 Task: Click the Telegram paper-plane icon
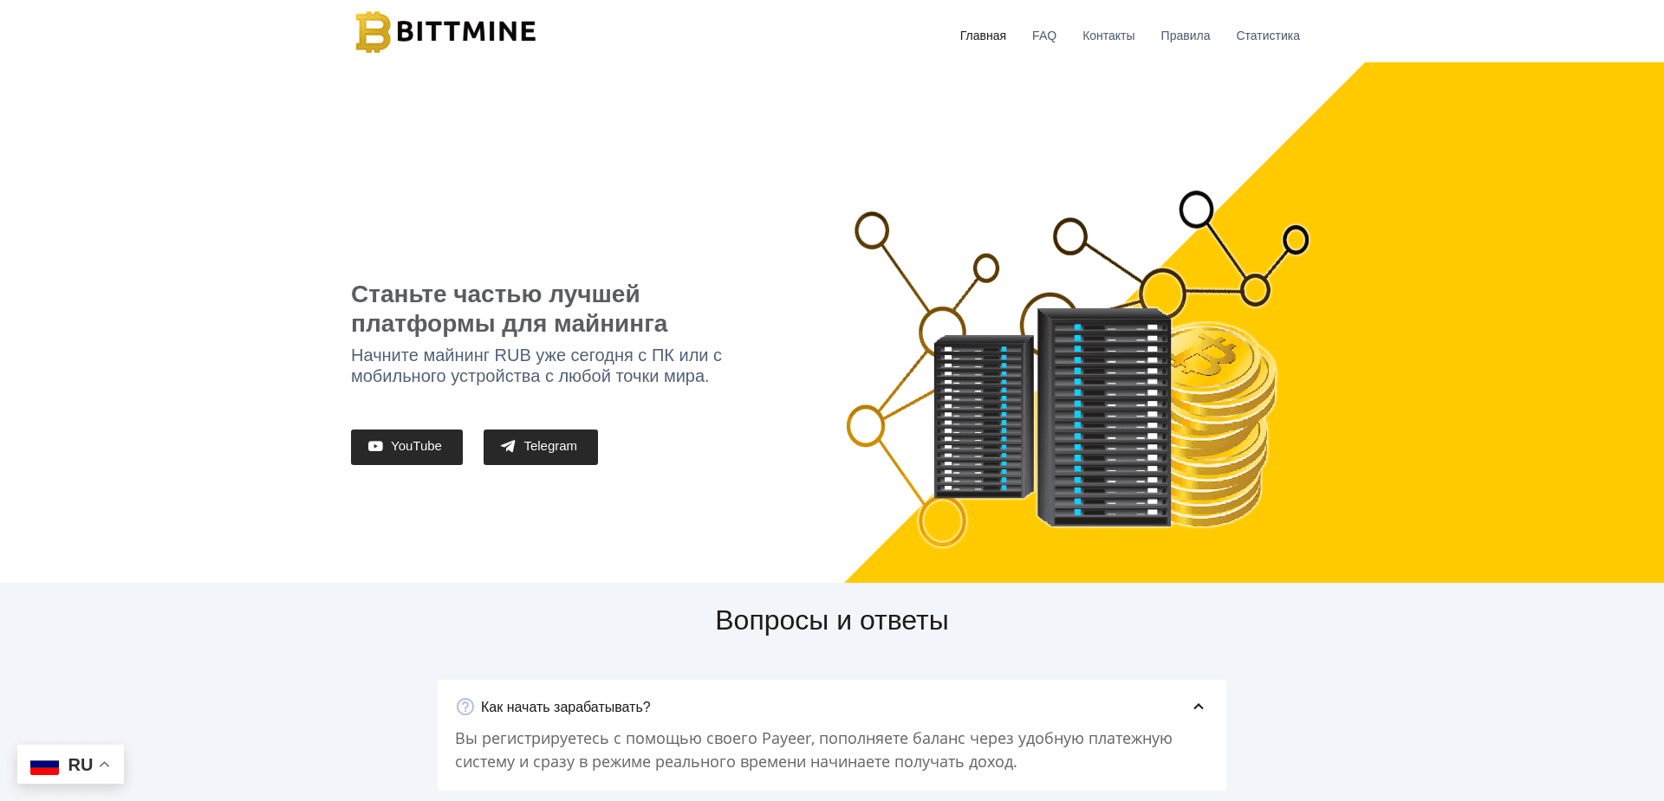coord(508,446)
